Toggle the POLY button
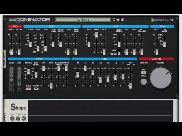 28,89
